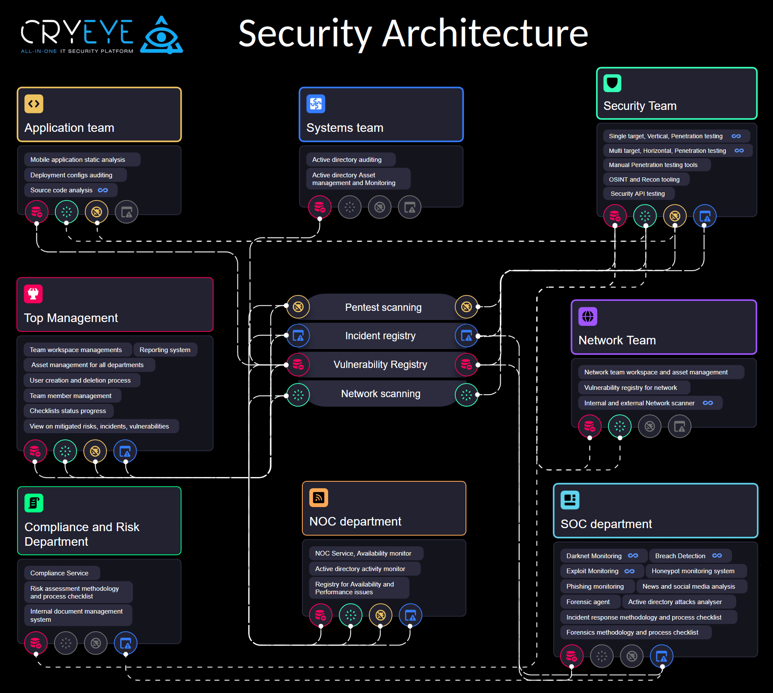Click the Security Team shield icon

point(612,83)
